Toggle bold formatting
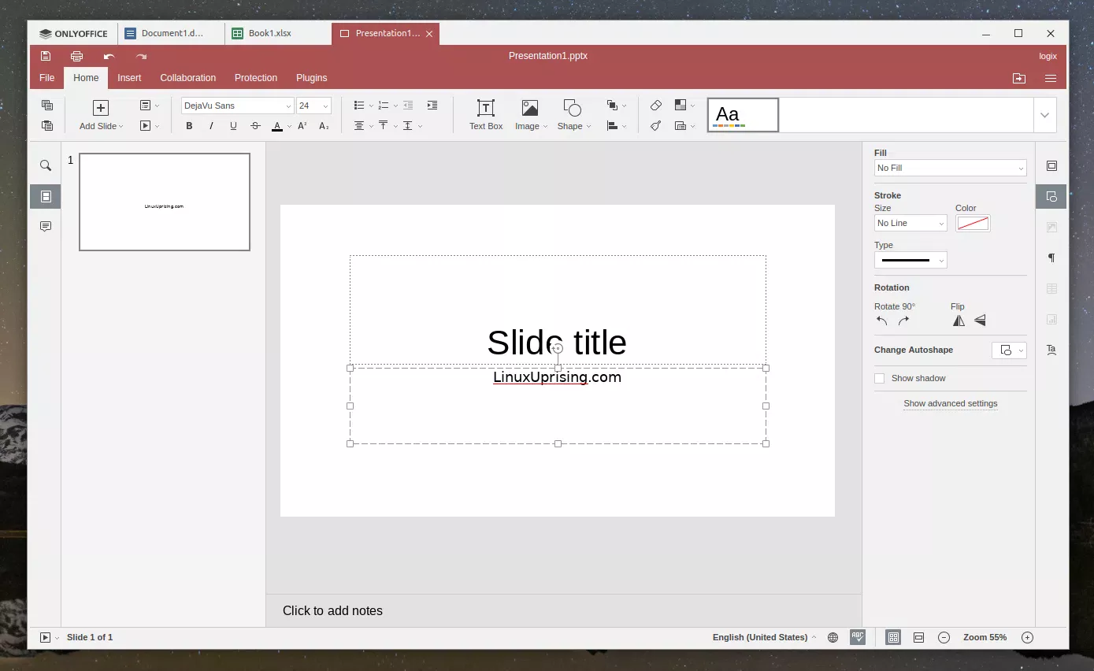This screenshot has height=671, width=1094. [x=189, y=126]
